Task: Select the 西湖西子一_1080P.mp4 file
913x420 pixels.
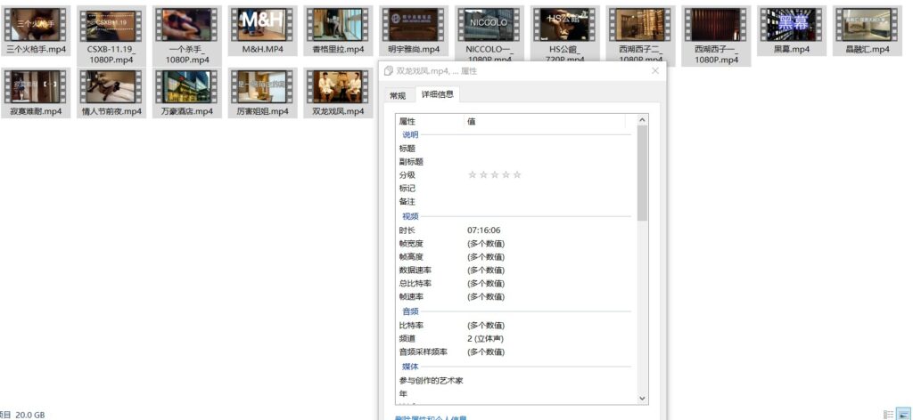Action: (716, 24)
